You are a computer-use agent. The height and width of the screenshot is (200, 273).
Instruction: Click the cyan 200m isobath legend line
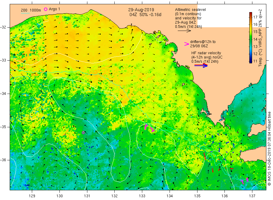click(25, 13)
